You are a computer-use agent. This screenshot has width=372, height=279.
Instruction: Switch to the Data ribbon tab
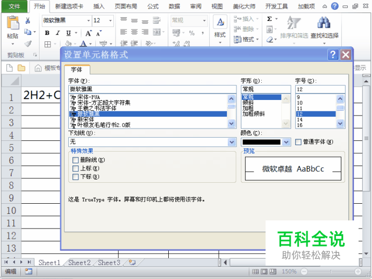click(174, 6)
